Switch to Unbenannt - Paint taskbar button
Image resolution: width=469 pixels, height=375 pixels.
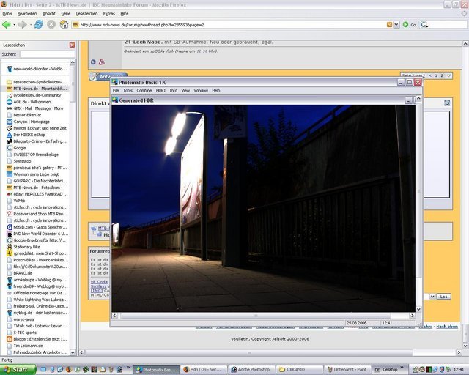[347, 370]
